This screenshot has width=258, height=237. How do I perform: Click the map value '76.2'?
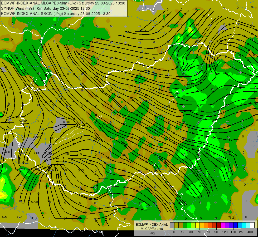point(231,218)
